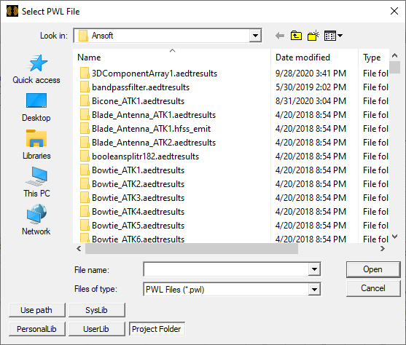Screen dimensions: 406x345
Task: Go up one folder level
Action: click(x=296, y=36)
